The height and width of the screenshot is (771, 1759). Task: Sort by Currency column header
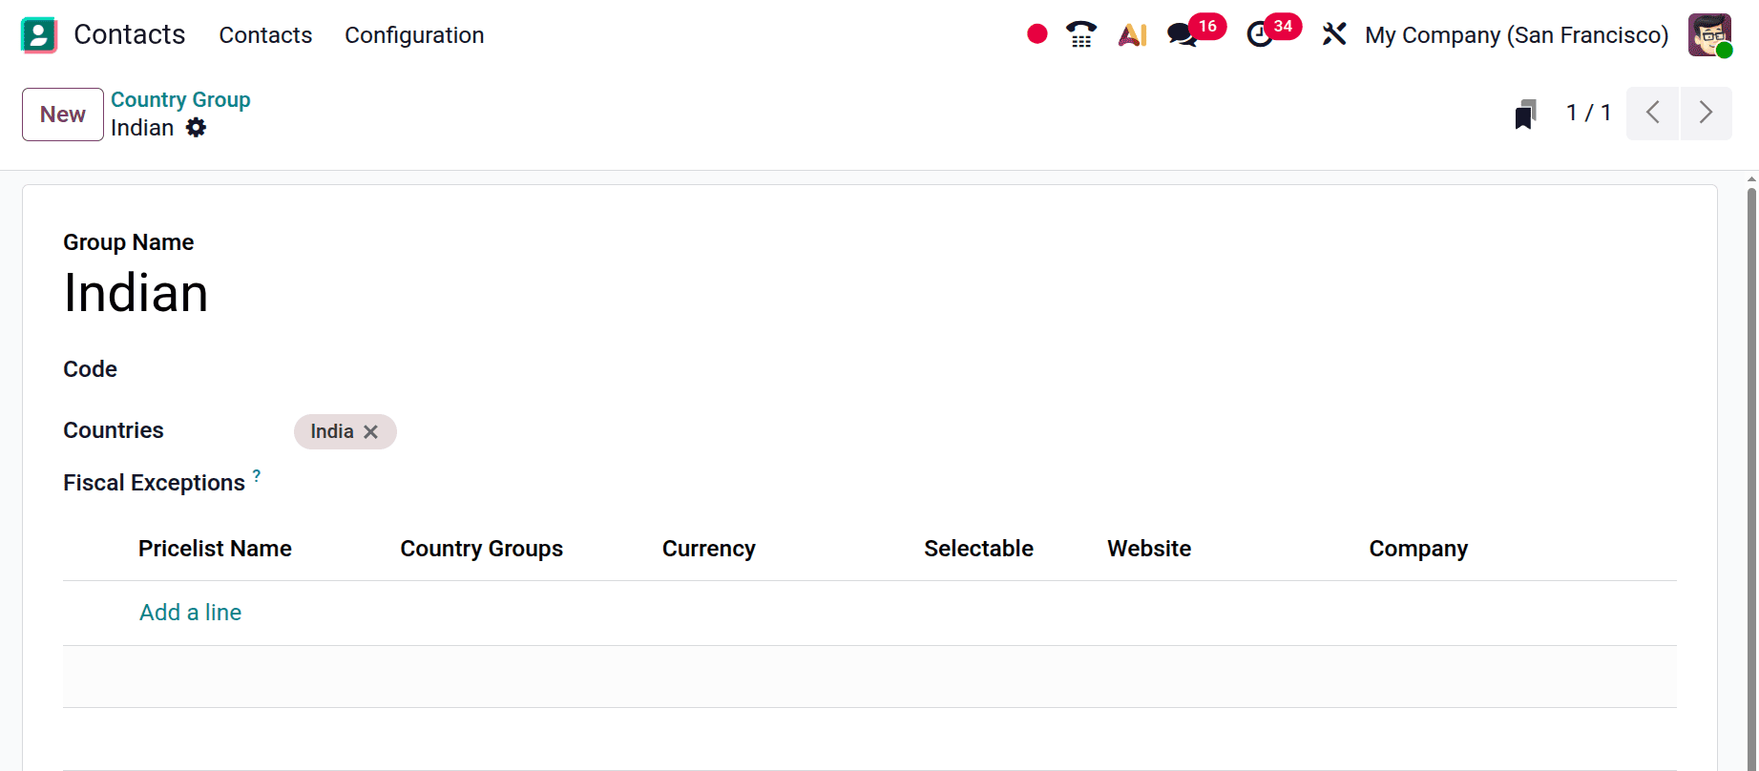coord(709,549)
